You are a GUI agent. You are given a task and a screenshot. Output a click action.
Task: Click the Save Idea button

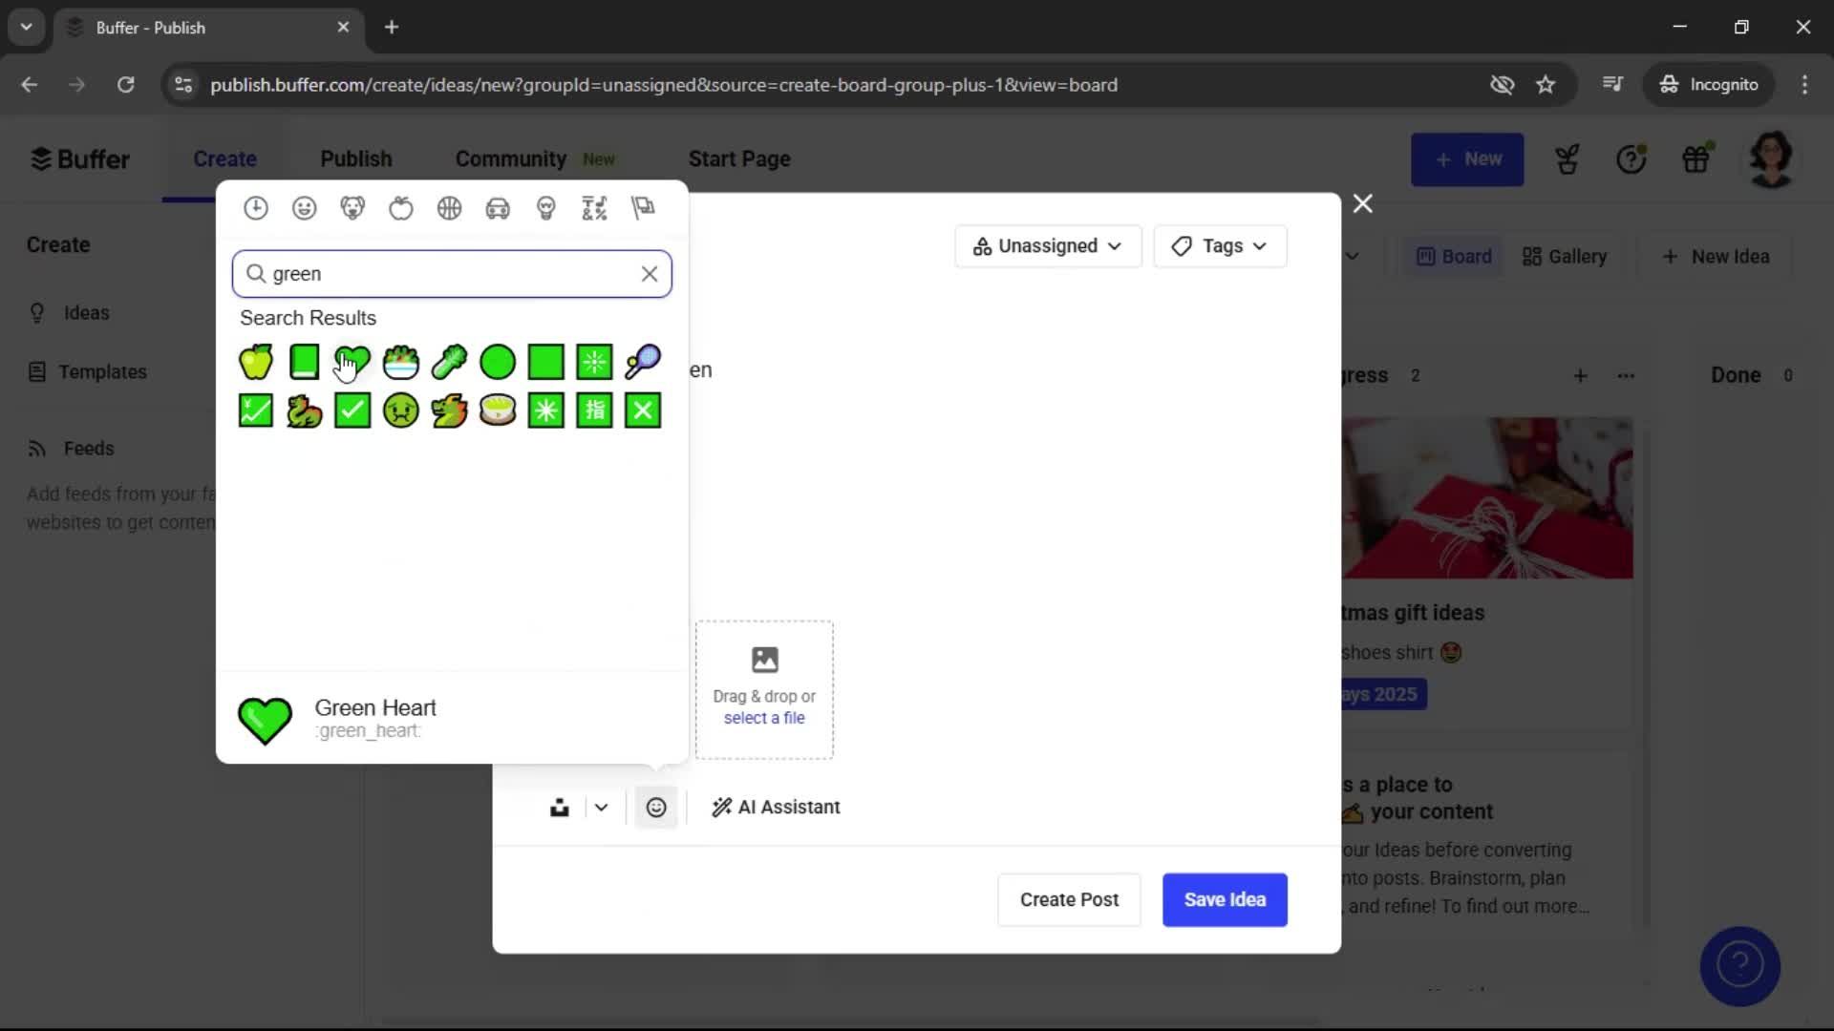point(1224,899)
